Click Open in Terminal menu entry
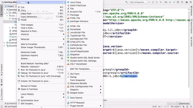Screen dimensions: 193x108 coord(29,89)
